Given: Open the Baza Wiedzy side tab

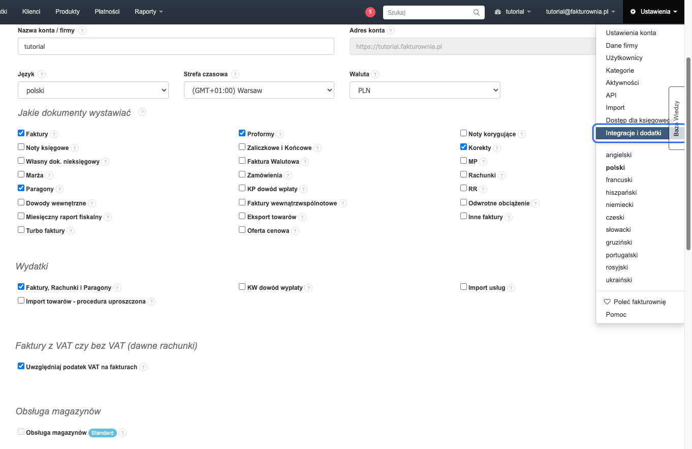Looking at the screenshot, I should click(676, 118).
